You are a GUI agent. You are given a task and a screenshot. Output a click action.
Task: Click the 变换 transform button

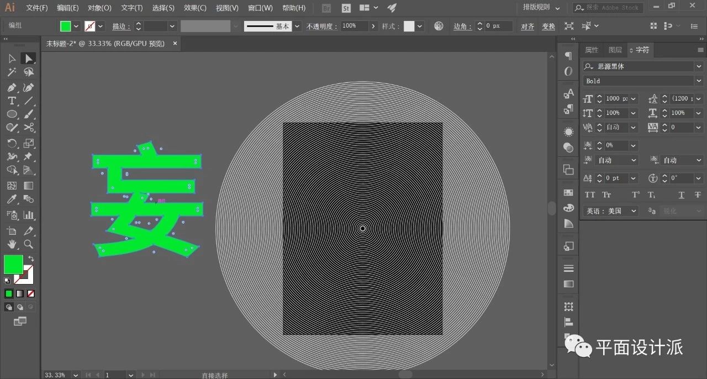coord(548,26)
